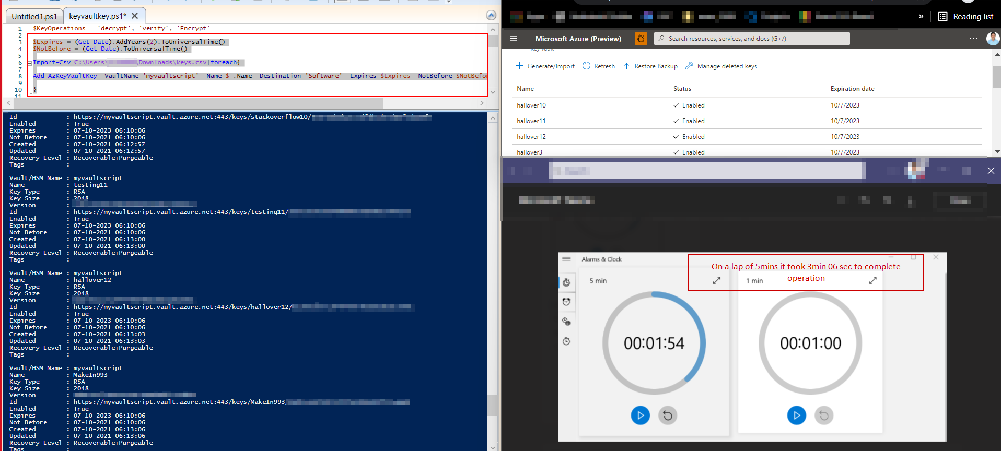Collapse the foreach block on line 6
This screenshot has width=1001, height=451.
click(30, 63)
